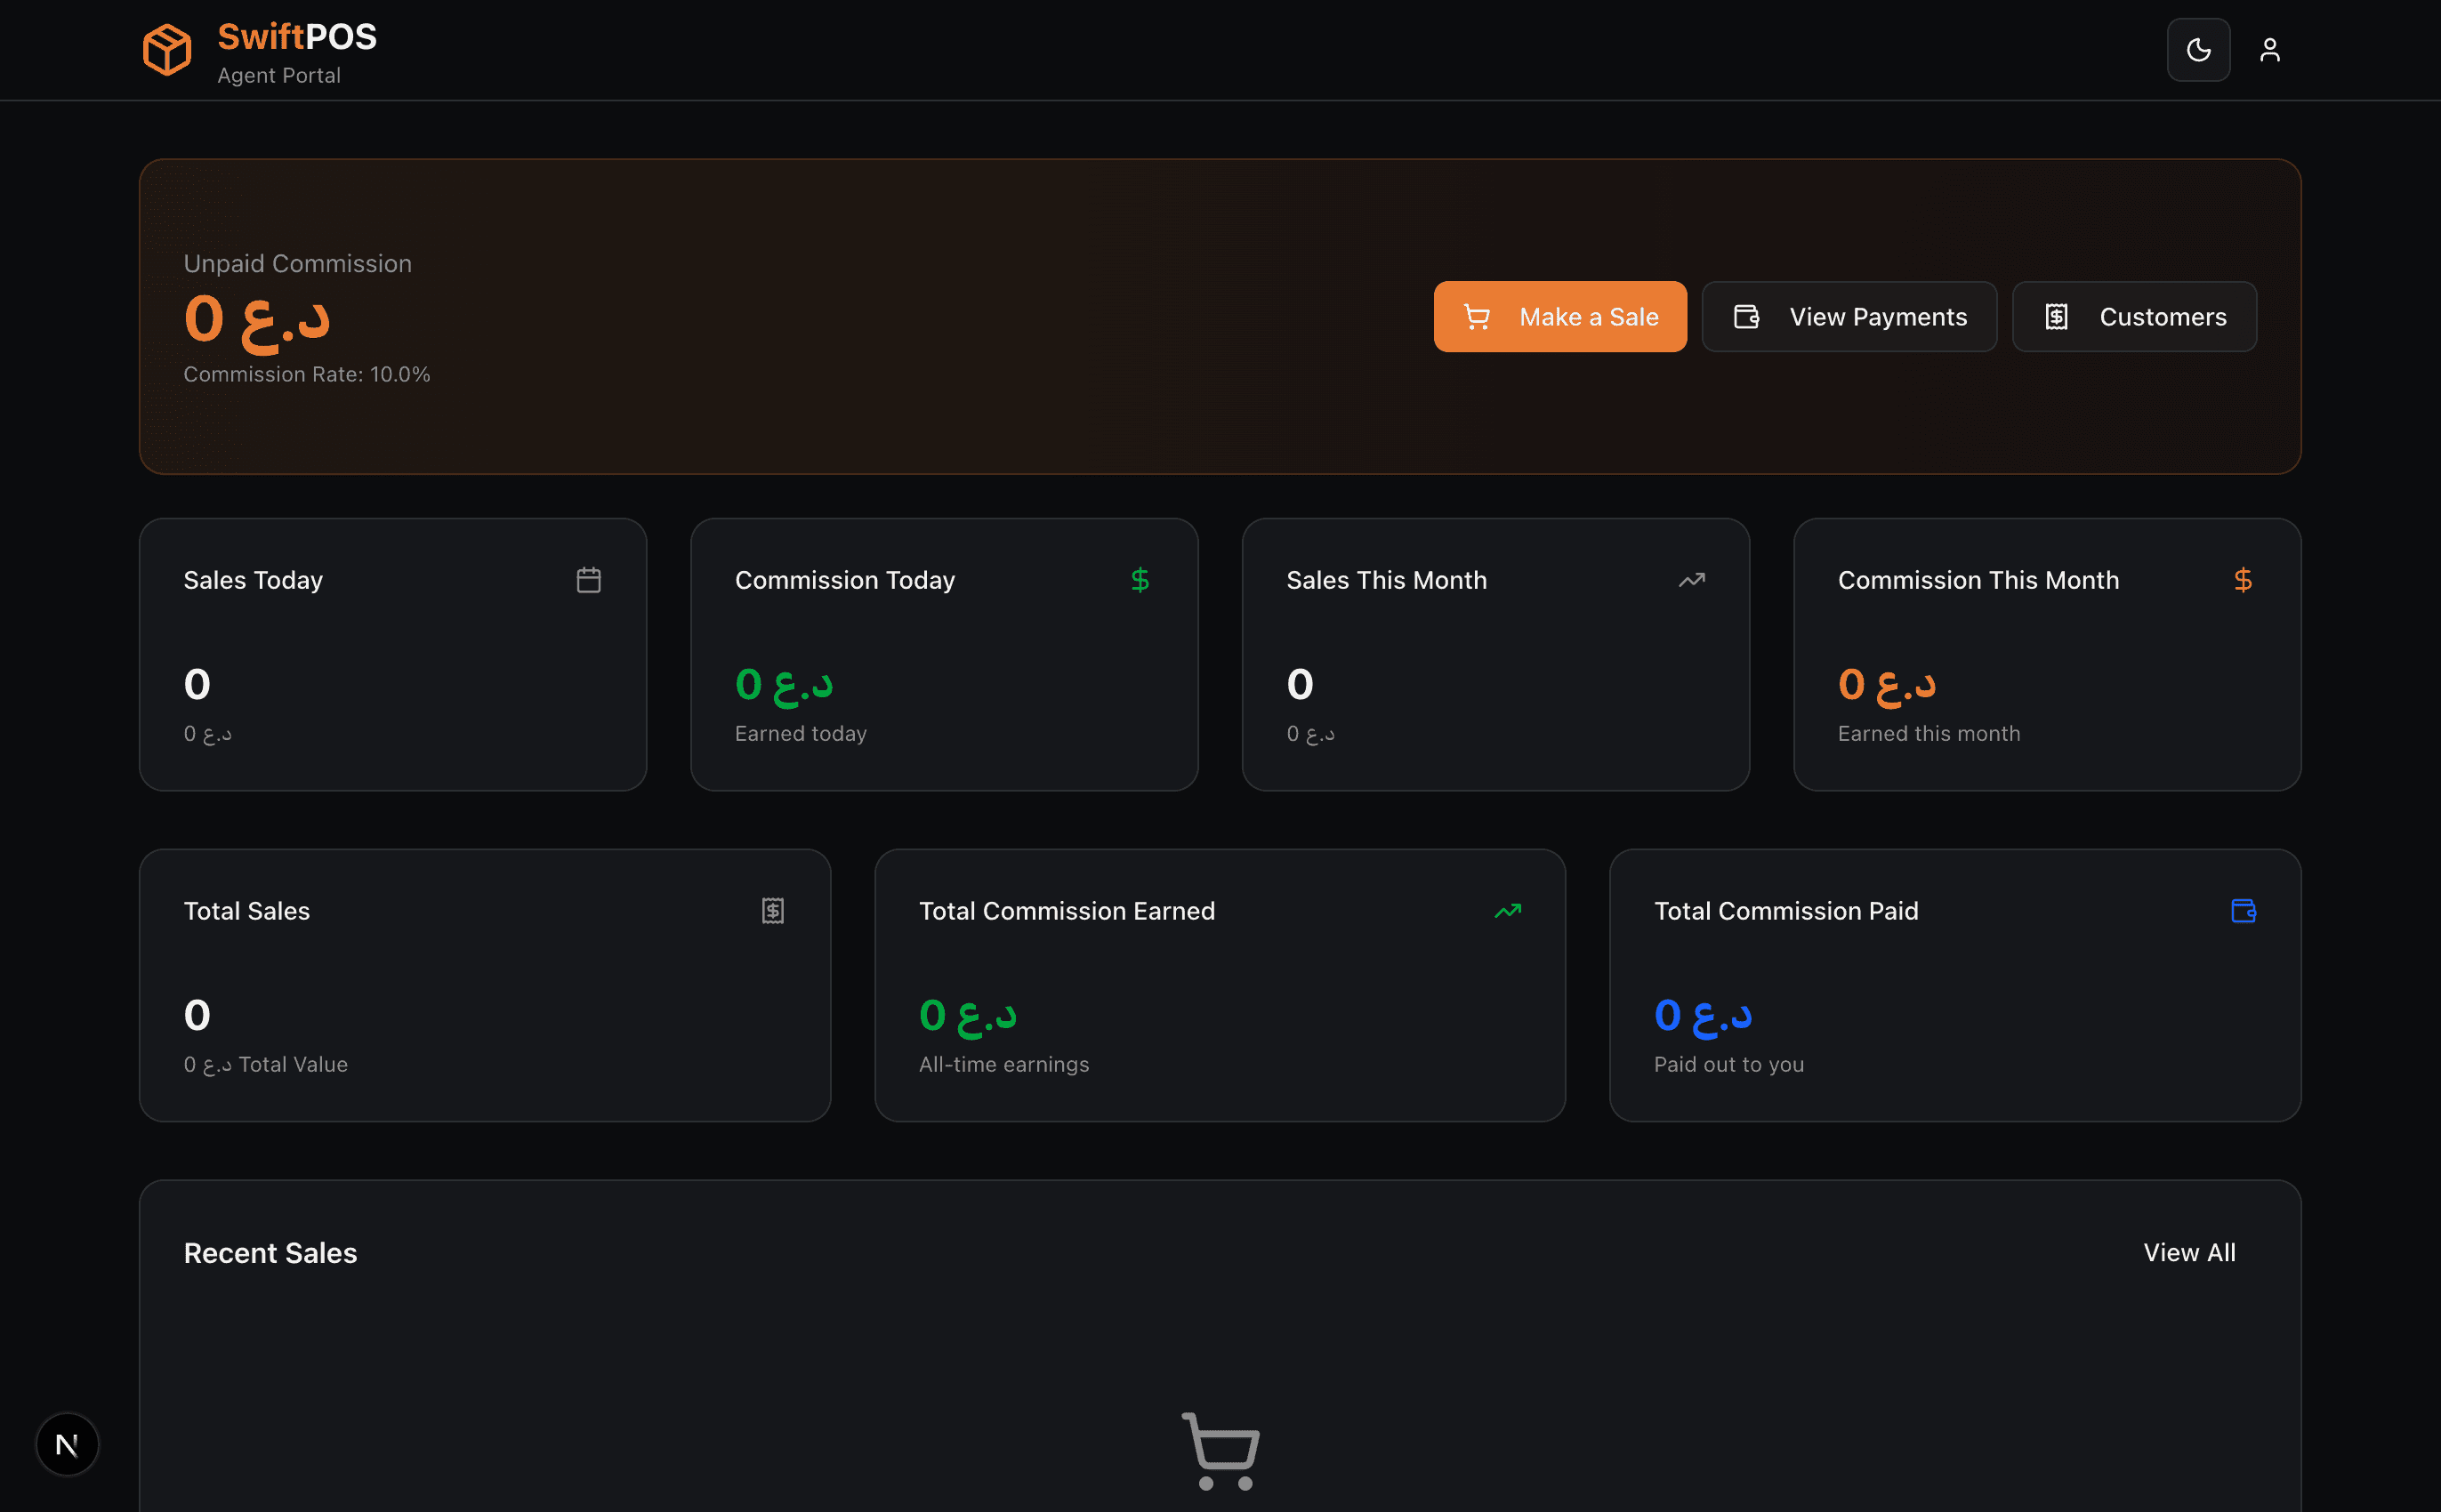Toggle dark mode with the moon icon
2441x1512 pixels.
click(2197, 50)
